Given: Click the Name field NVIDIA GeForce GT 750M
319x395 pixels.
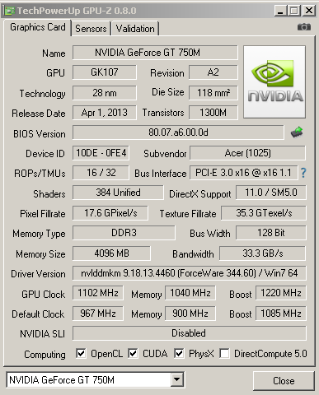Looking at the screenshot, I should (155, 53).
